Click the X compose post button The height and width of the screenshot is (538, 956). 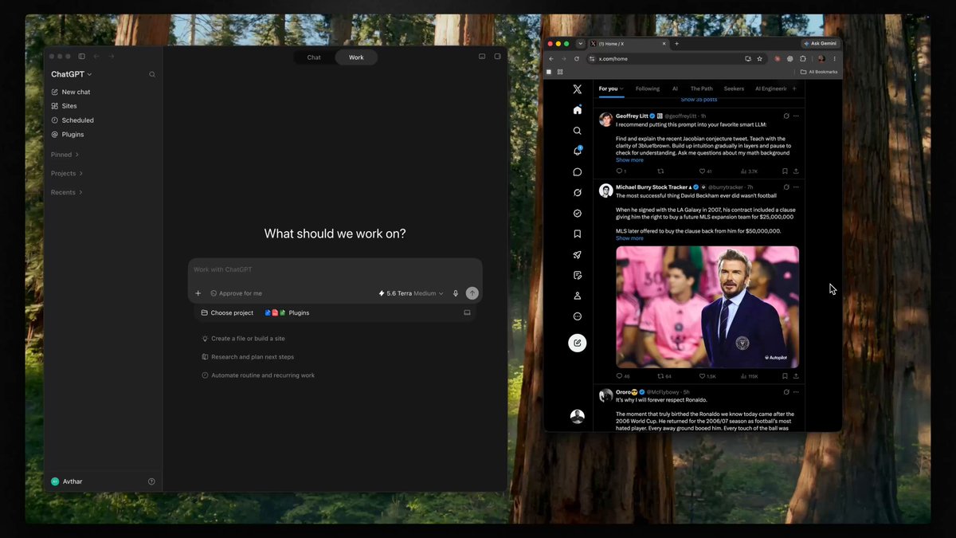(578, 343)
